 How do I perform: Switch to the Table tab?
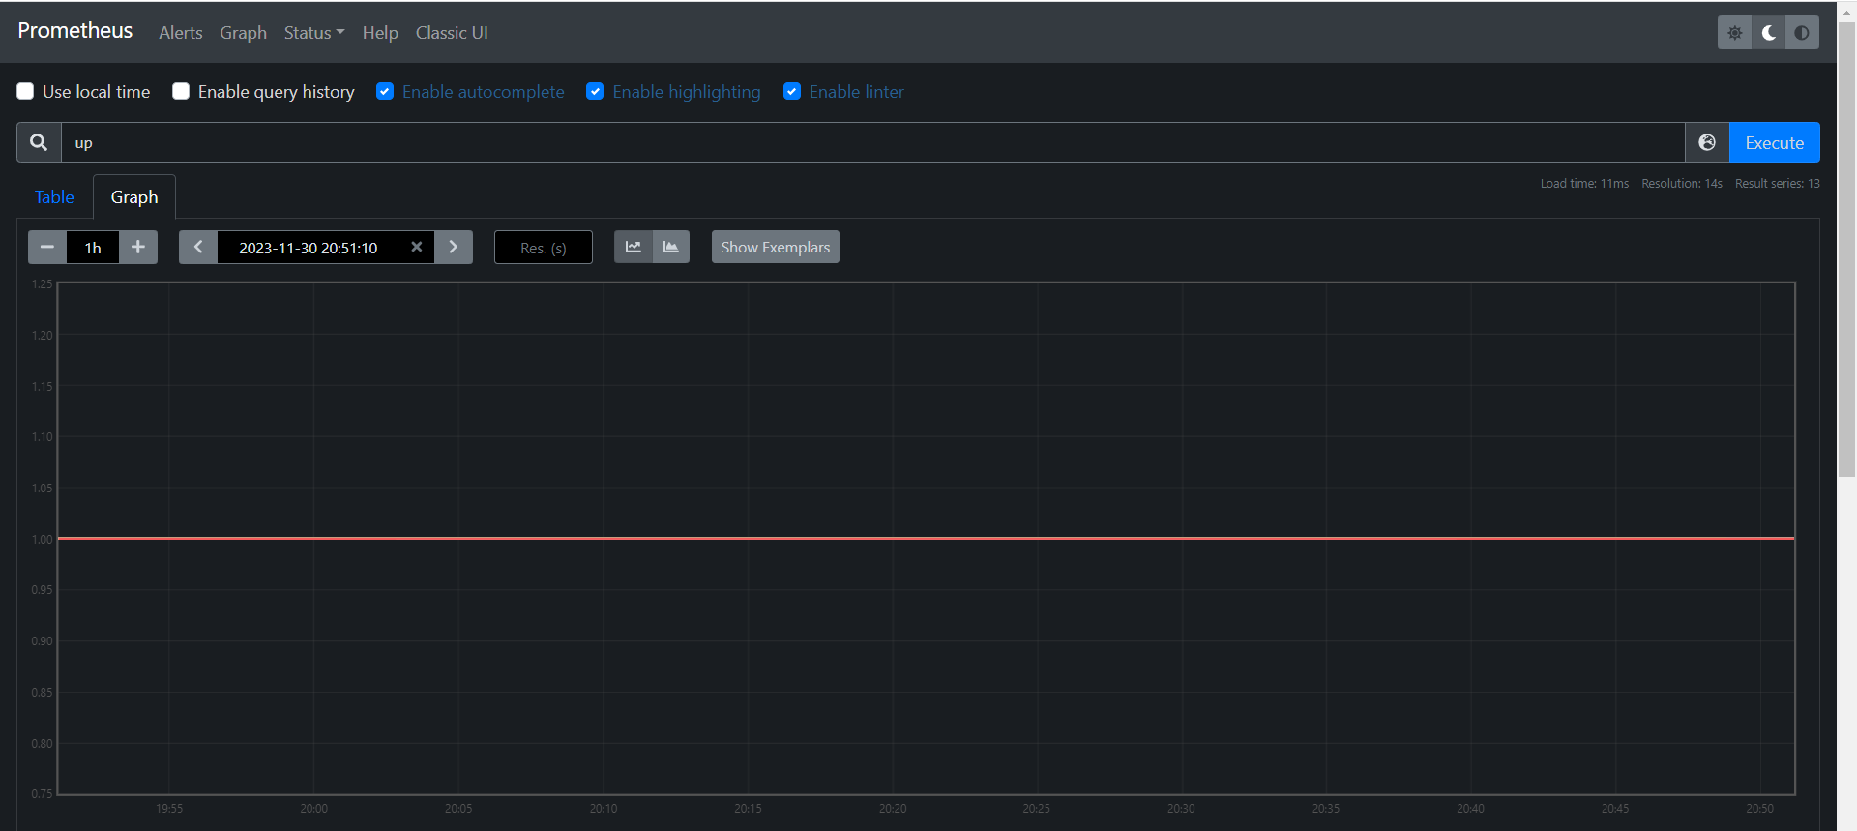click(x=54, y=197)
